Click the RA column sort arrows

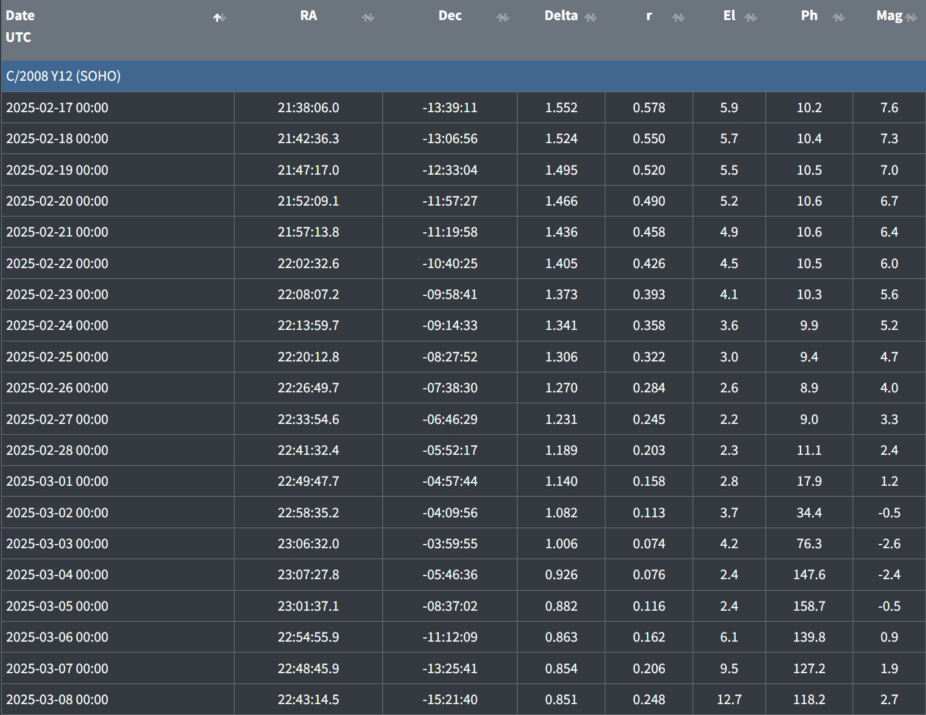pyautogui.click(x=367, y=18)
